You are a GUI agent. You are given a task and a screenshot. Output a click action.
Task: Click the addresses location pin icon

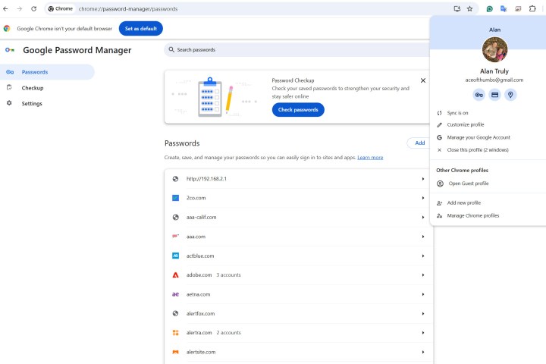[510, 95]
